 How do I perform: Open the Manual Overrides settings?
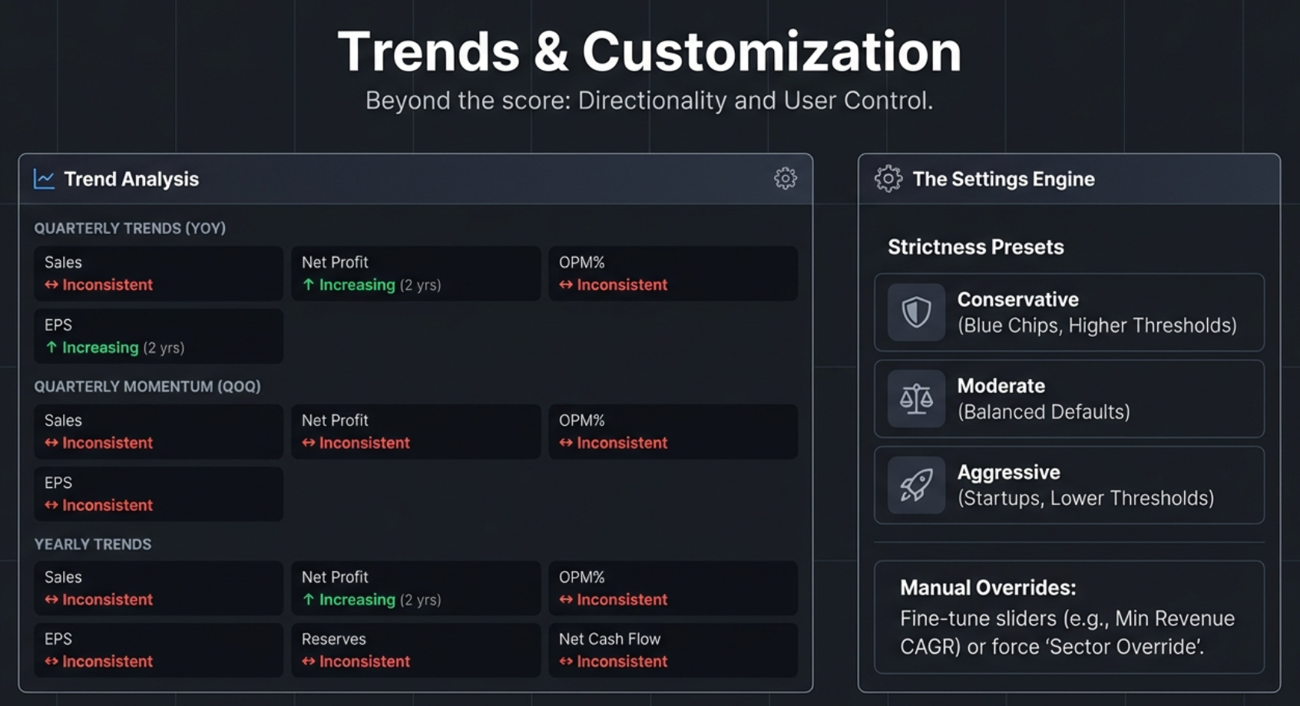[x=988, y=587]
